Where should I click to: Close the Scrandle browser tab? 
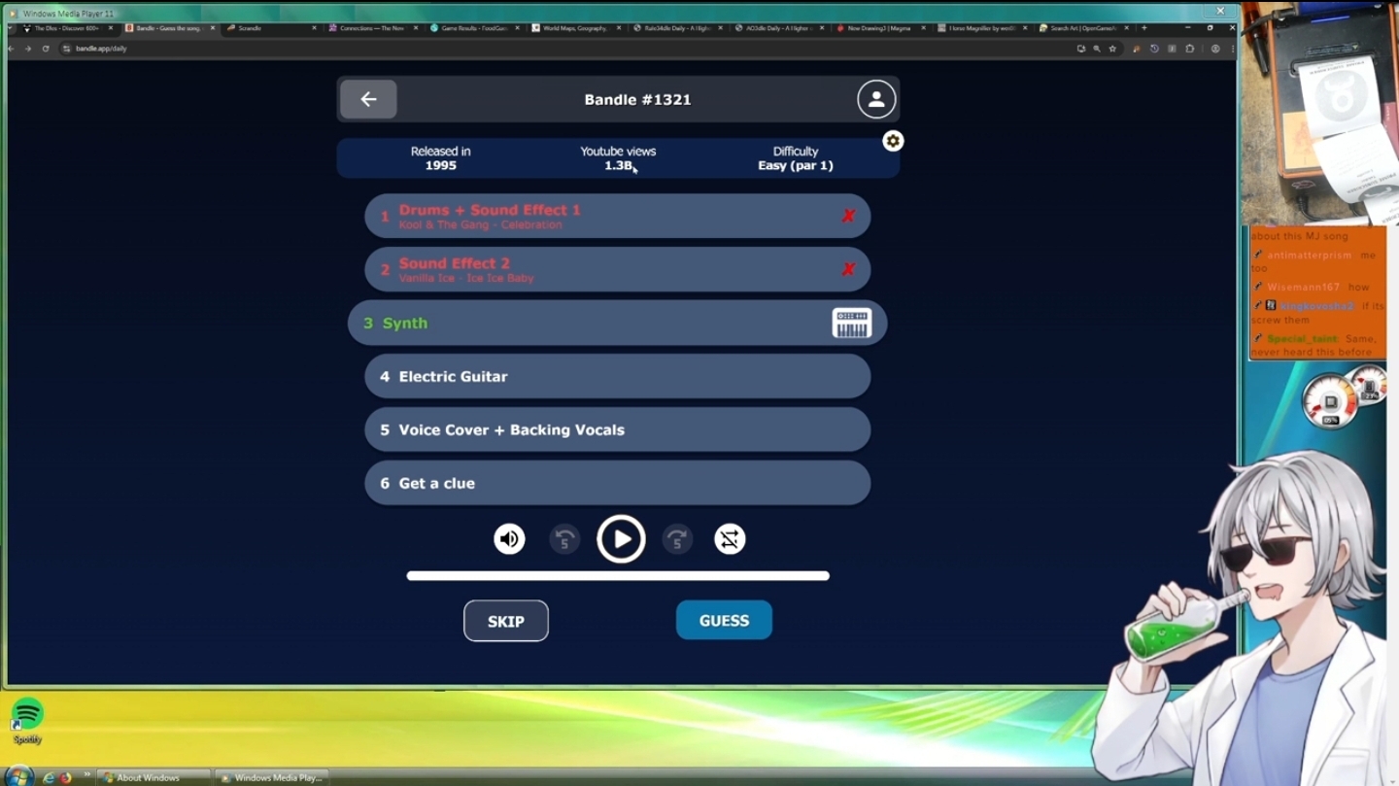314,28
